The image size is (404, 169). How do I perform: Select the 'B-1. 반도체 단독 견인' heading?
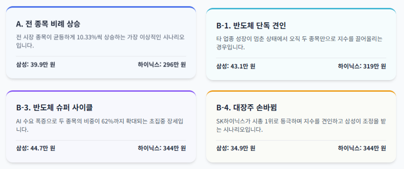tap(251, 26)
